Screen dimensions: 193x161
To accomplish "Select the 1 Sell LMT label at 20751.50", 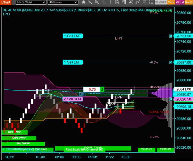I will 73,36.
